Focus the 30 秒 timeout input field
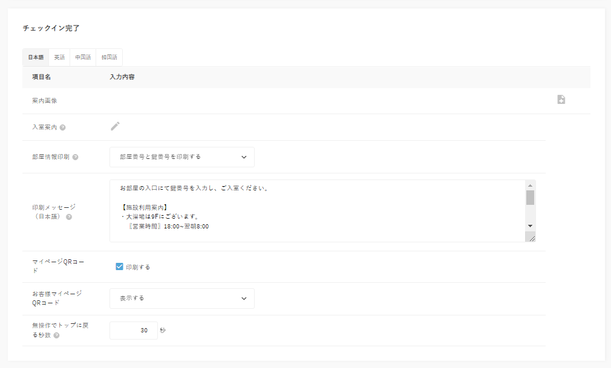Viewport: 611px width, 368px height. click(134, 331)
